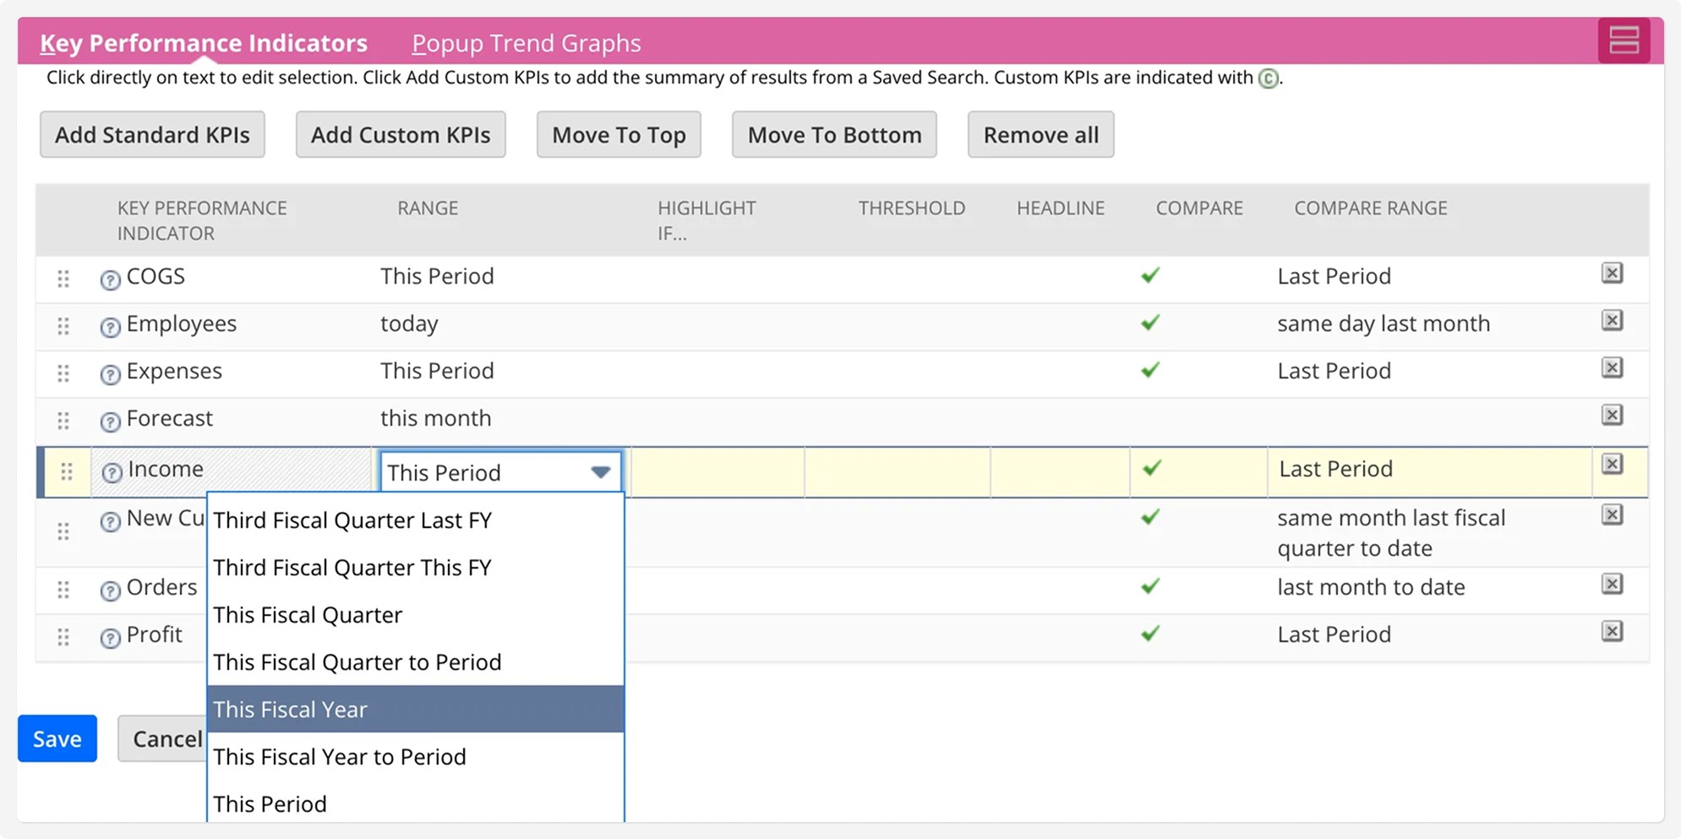
Task: Toggle Compare on the Orders row
Action: pos(1150,587)
